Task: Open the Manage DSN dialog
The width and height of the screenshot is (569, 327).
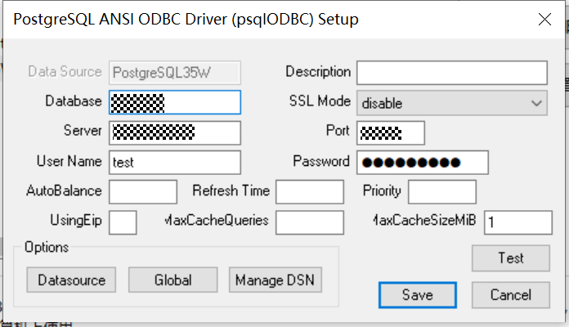Action: [276, 280]
